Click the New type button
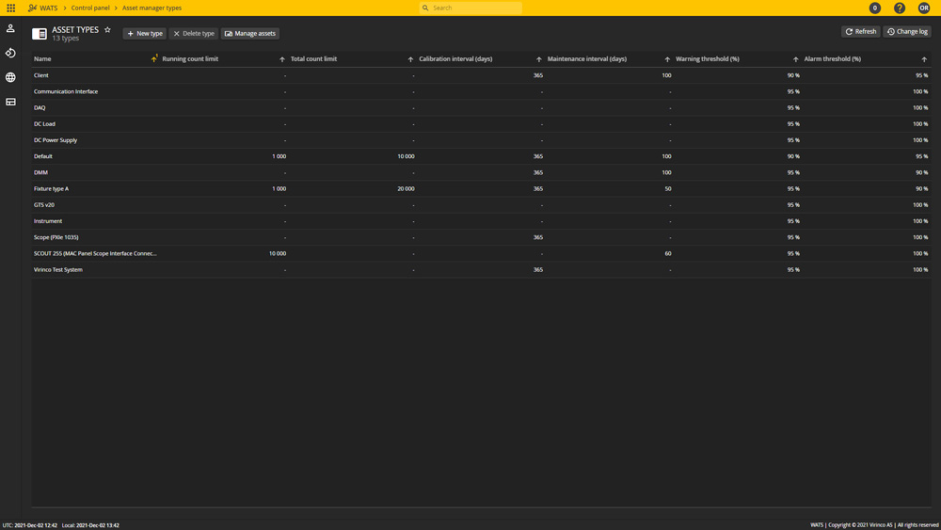Viewport: 941px width, 530px height. tap(145, 33)
